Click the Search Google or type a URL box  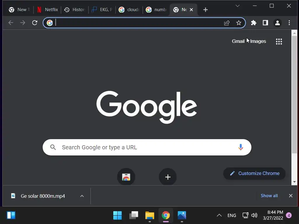[147, 147]
